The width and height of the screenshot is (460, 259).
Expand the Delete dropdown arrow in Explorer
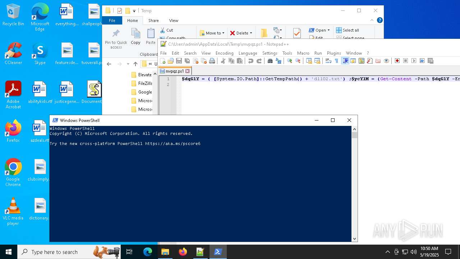(x=251, y=33)
